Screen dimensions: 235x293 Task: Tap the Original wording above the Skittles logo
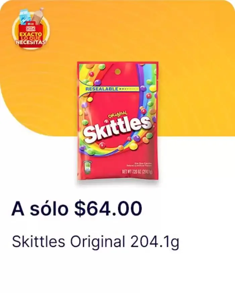pyautogui.click(x=117, y=115)
